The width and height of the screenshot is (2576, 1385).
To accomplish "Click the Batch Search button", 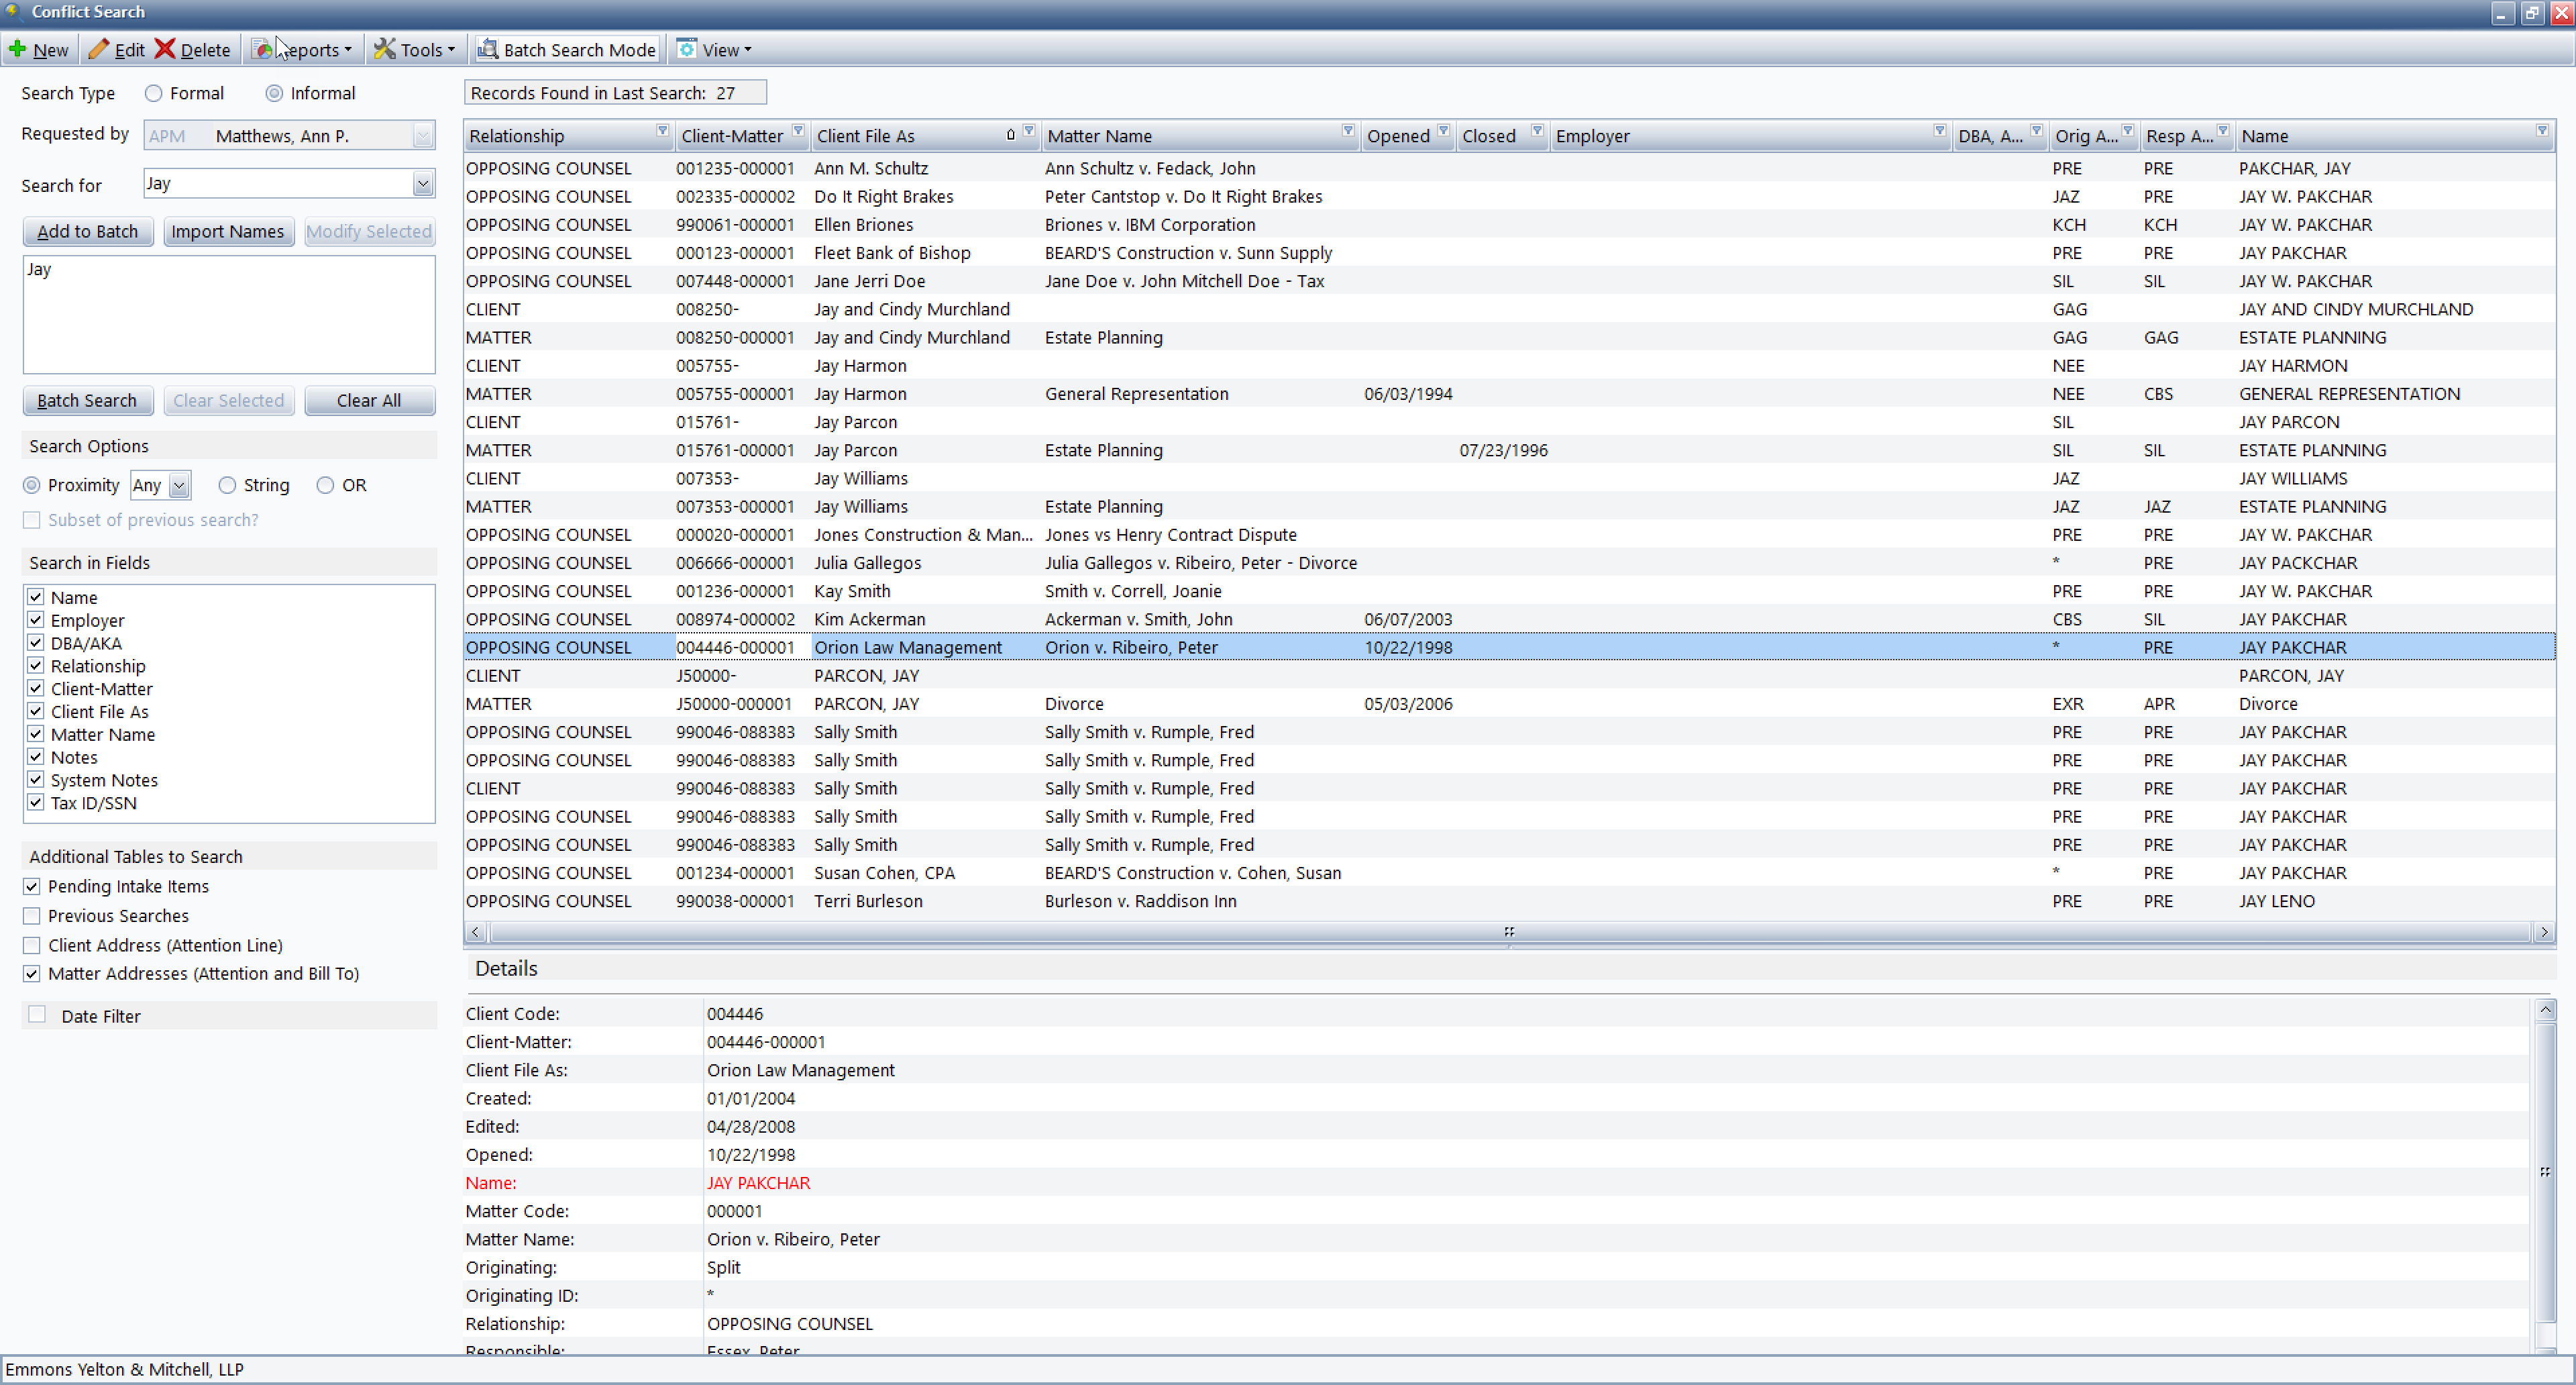I will point(87,401).
